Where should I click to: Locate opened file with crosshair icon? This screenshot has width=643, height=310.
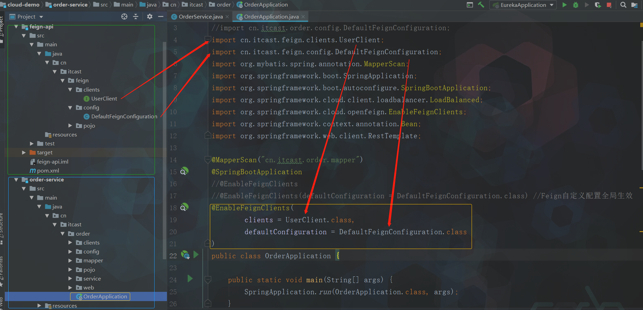[x=124, y=16]
